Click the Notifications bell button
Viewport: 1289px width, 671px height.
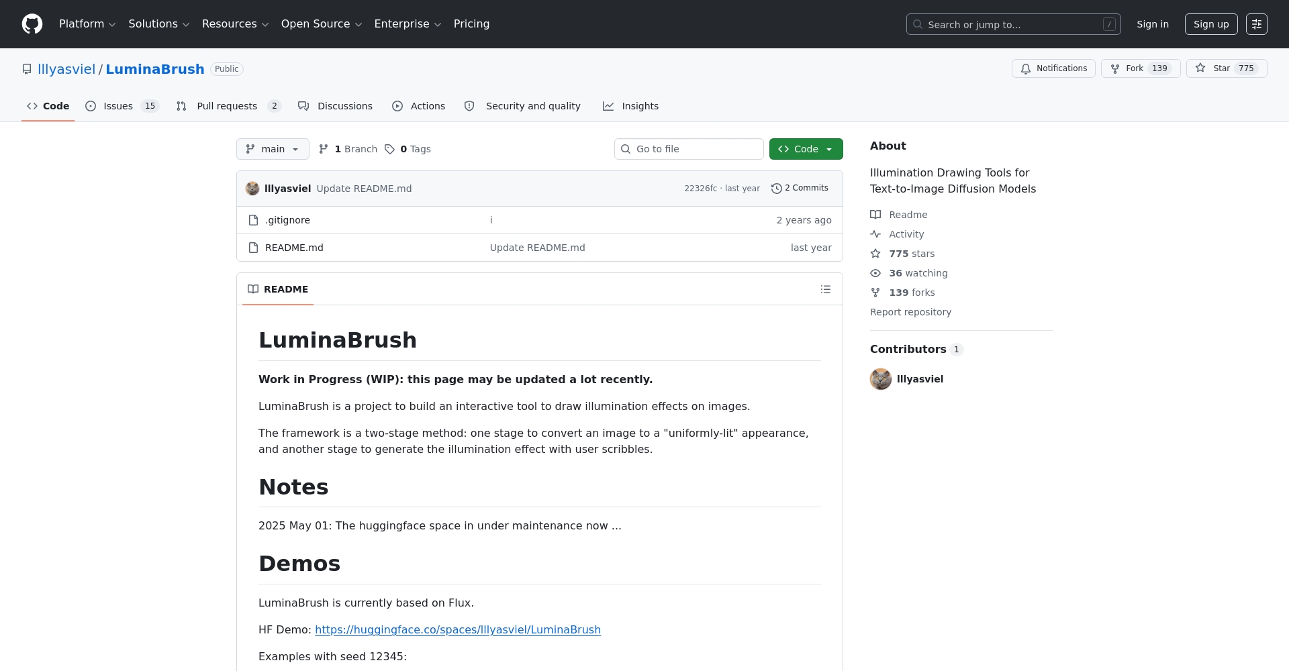pyautogui.click(x=1053, y=68)
